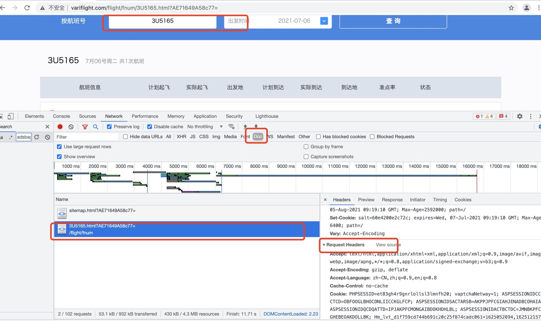The image size is (541, 321).
Task: Switch to the Console tab
Action: [61, 116]
